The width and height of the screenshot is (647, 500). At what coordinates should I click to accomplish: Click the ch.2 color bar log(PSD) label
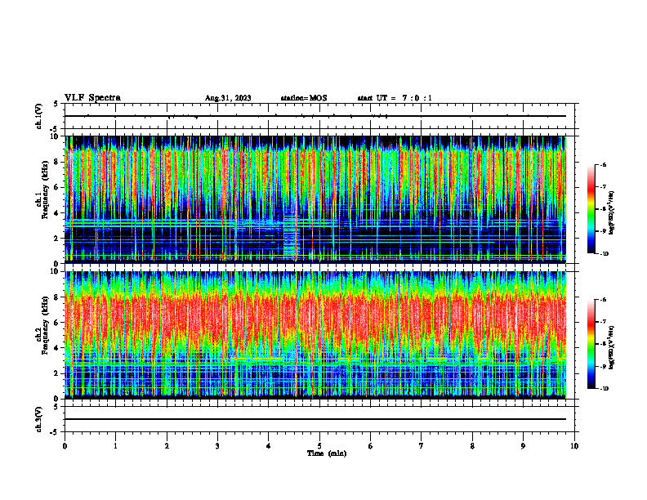coord(613,348)
